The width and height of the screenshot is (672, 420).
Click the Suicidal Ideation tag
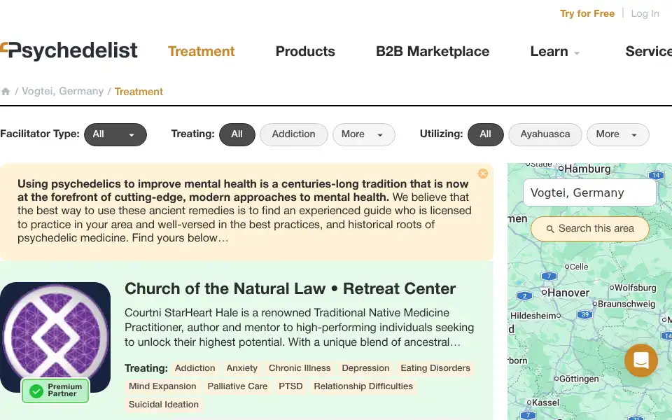[164, 405]
